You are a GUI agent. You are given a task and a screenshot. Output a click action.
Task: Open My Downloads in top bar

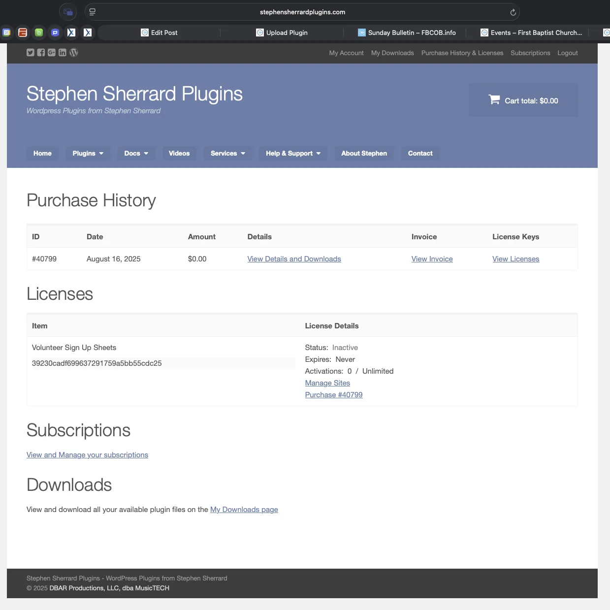click(392, 53)
